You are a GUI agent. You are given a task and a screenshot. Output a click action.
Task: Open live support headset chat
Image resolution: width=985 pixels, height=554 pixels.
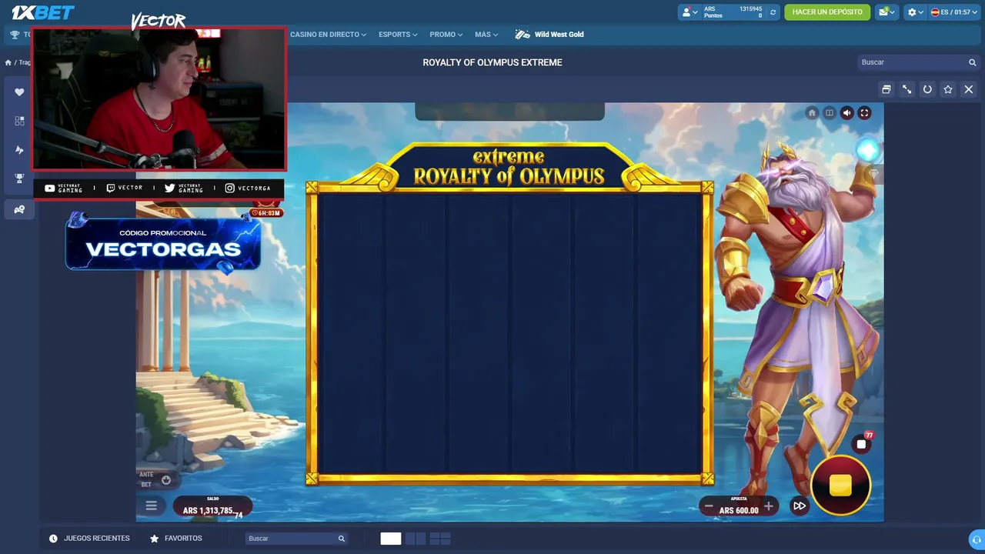[x=977, y=540]
